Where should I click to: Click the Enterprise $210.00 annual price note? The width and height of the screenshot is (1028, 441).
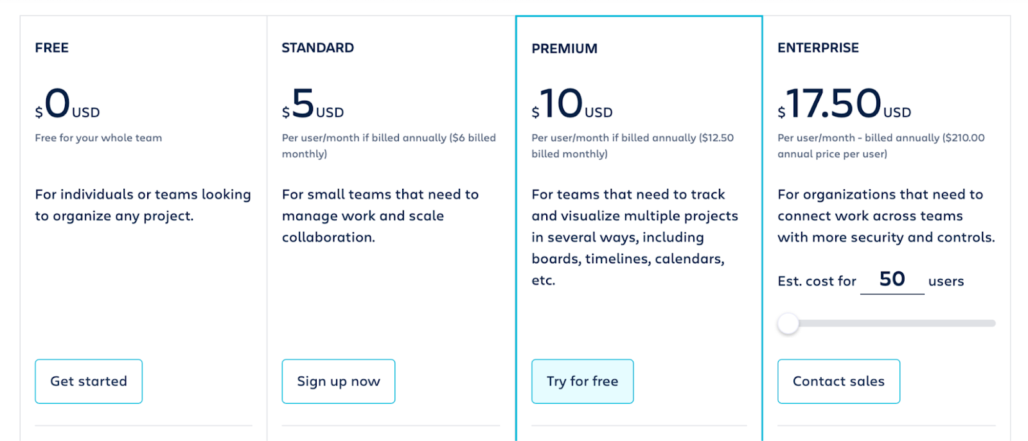(881, 146)
